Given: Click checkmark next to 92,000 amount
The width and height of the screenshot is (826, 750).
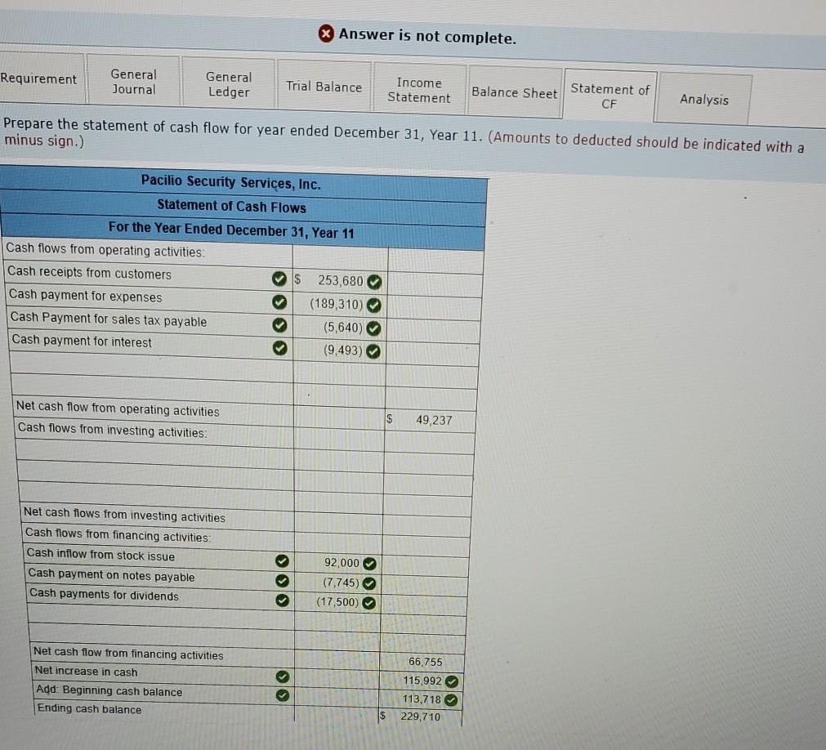Looking at the screenshot, I should tap(370, 564).
